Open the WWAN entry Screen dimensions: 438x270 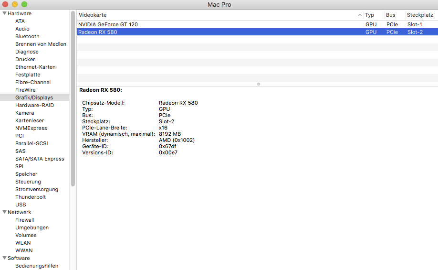tap(24, 251)
